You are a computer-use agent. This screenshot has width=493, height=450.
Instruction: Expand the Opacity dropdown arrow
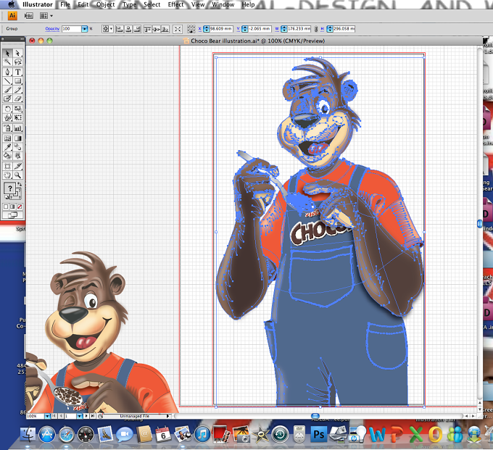pos(85,29)
